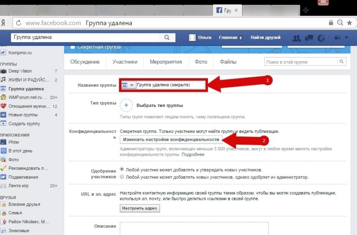Viewport: 357px width, 235px height.
Task: Click the WMForum.net.ru house icon
Action: 3,97
